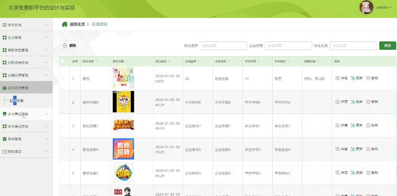Open the 学生意见管理 menu

pyautogui.click(x=26, y=126)
